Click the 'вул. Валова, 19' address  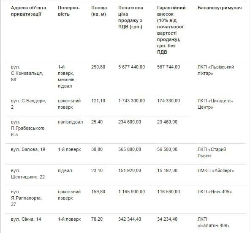(x=28, y=149)
